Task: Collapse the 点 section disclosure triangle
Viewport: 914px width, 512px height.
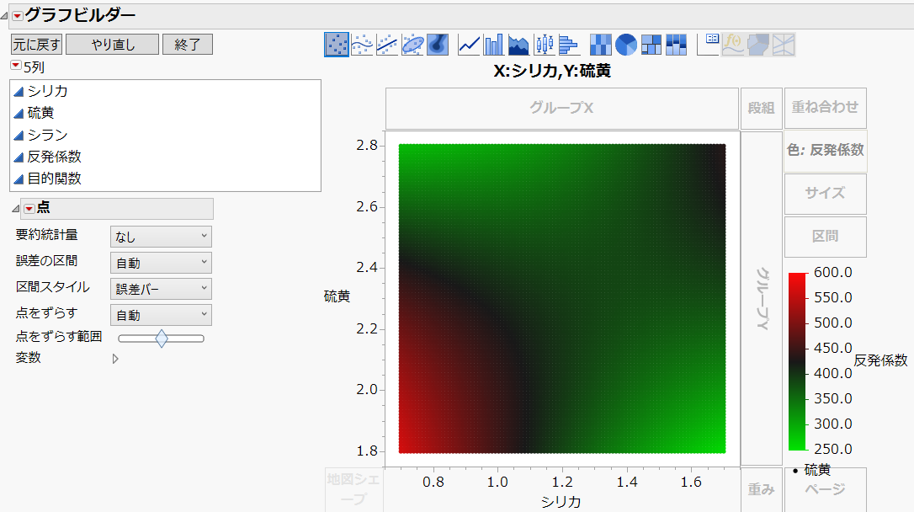Action: point(16,208)
